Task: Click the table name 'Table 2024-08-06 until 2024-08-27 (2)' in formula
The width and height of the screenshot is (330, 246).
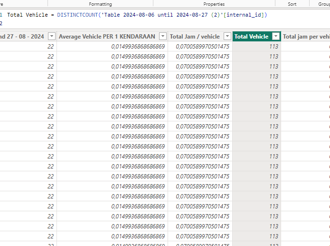Action: click(162, 15)
